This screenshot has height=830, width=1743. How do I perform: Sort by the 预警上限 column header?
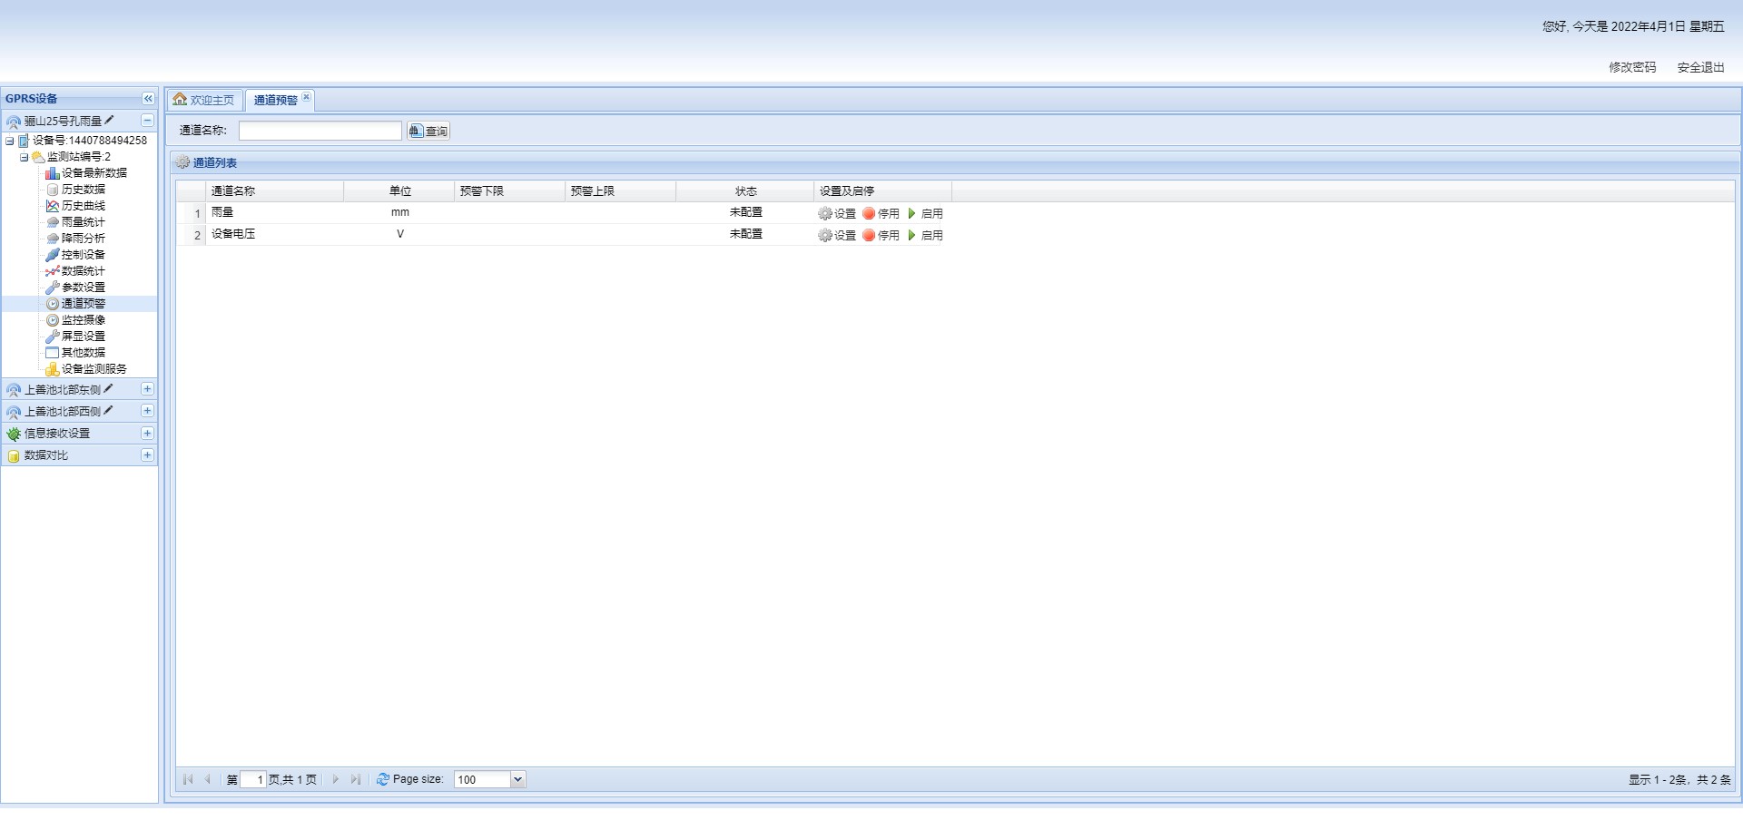point(621,191)
